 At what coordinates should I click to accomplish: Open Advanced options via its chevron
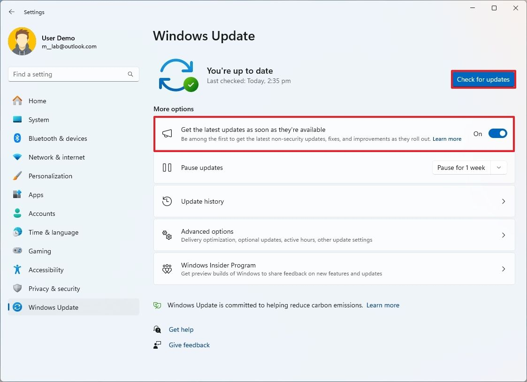(x=504, y=235)
